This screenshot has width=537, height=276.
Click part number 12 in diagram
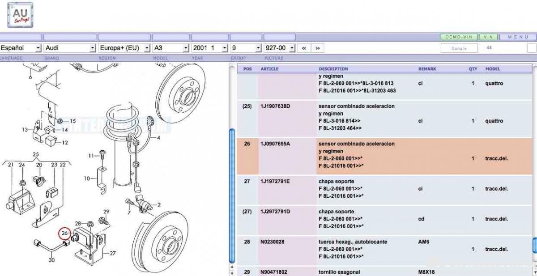tap(65, 143)
